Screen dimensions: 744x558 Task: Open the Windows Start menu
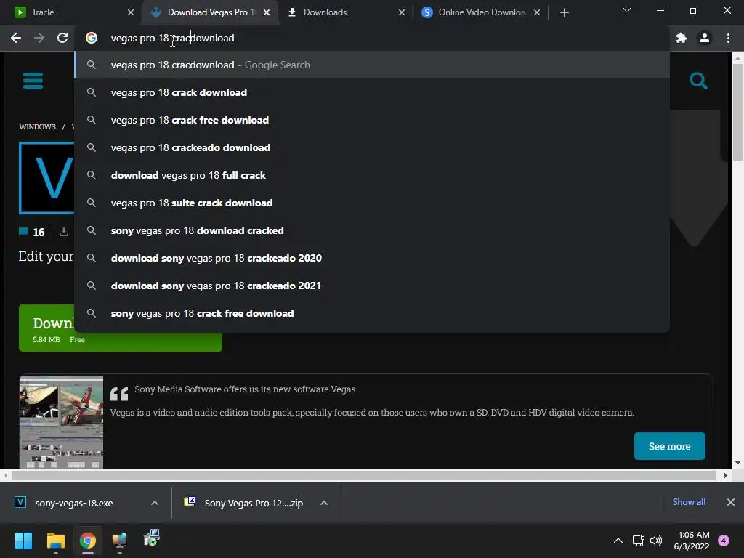pos(23,541)
